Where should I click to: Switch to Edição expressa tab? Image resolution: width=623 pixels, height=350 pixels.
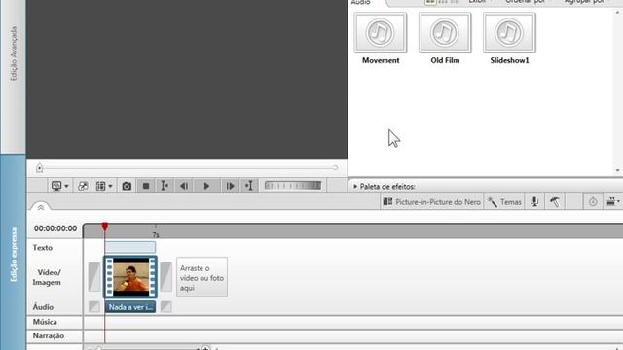[14, 254]
